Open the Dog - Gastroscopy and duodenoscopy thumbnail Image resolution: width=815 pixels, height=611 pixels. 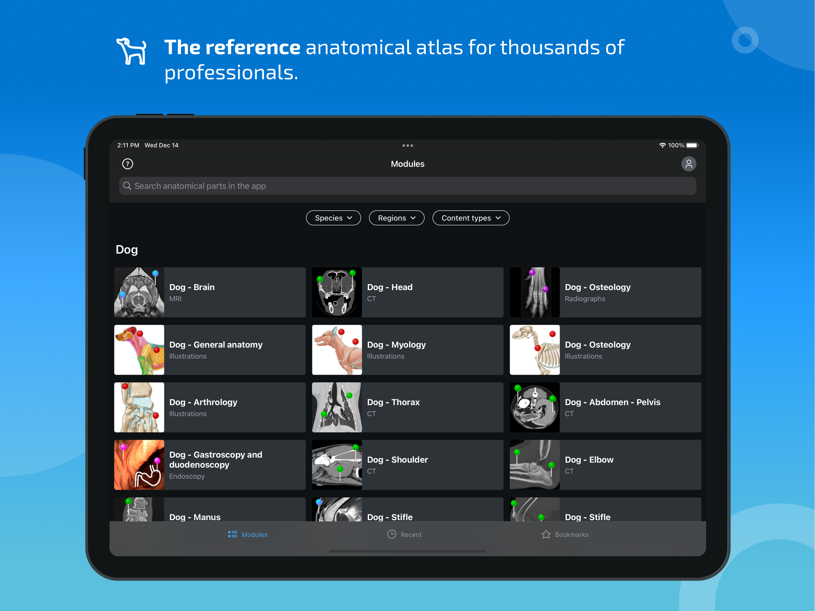(x=139, y=465)
